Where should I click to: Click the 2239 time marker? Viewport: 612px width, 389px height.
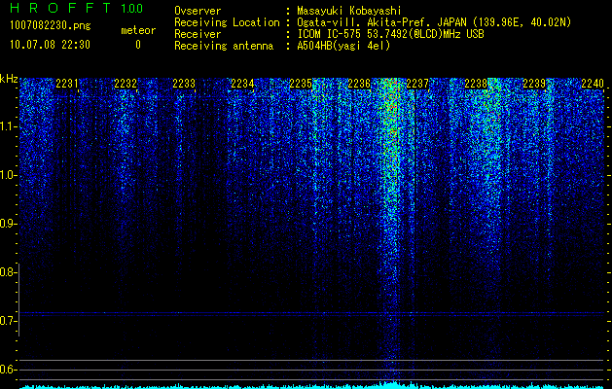coord(534,84)
